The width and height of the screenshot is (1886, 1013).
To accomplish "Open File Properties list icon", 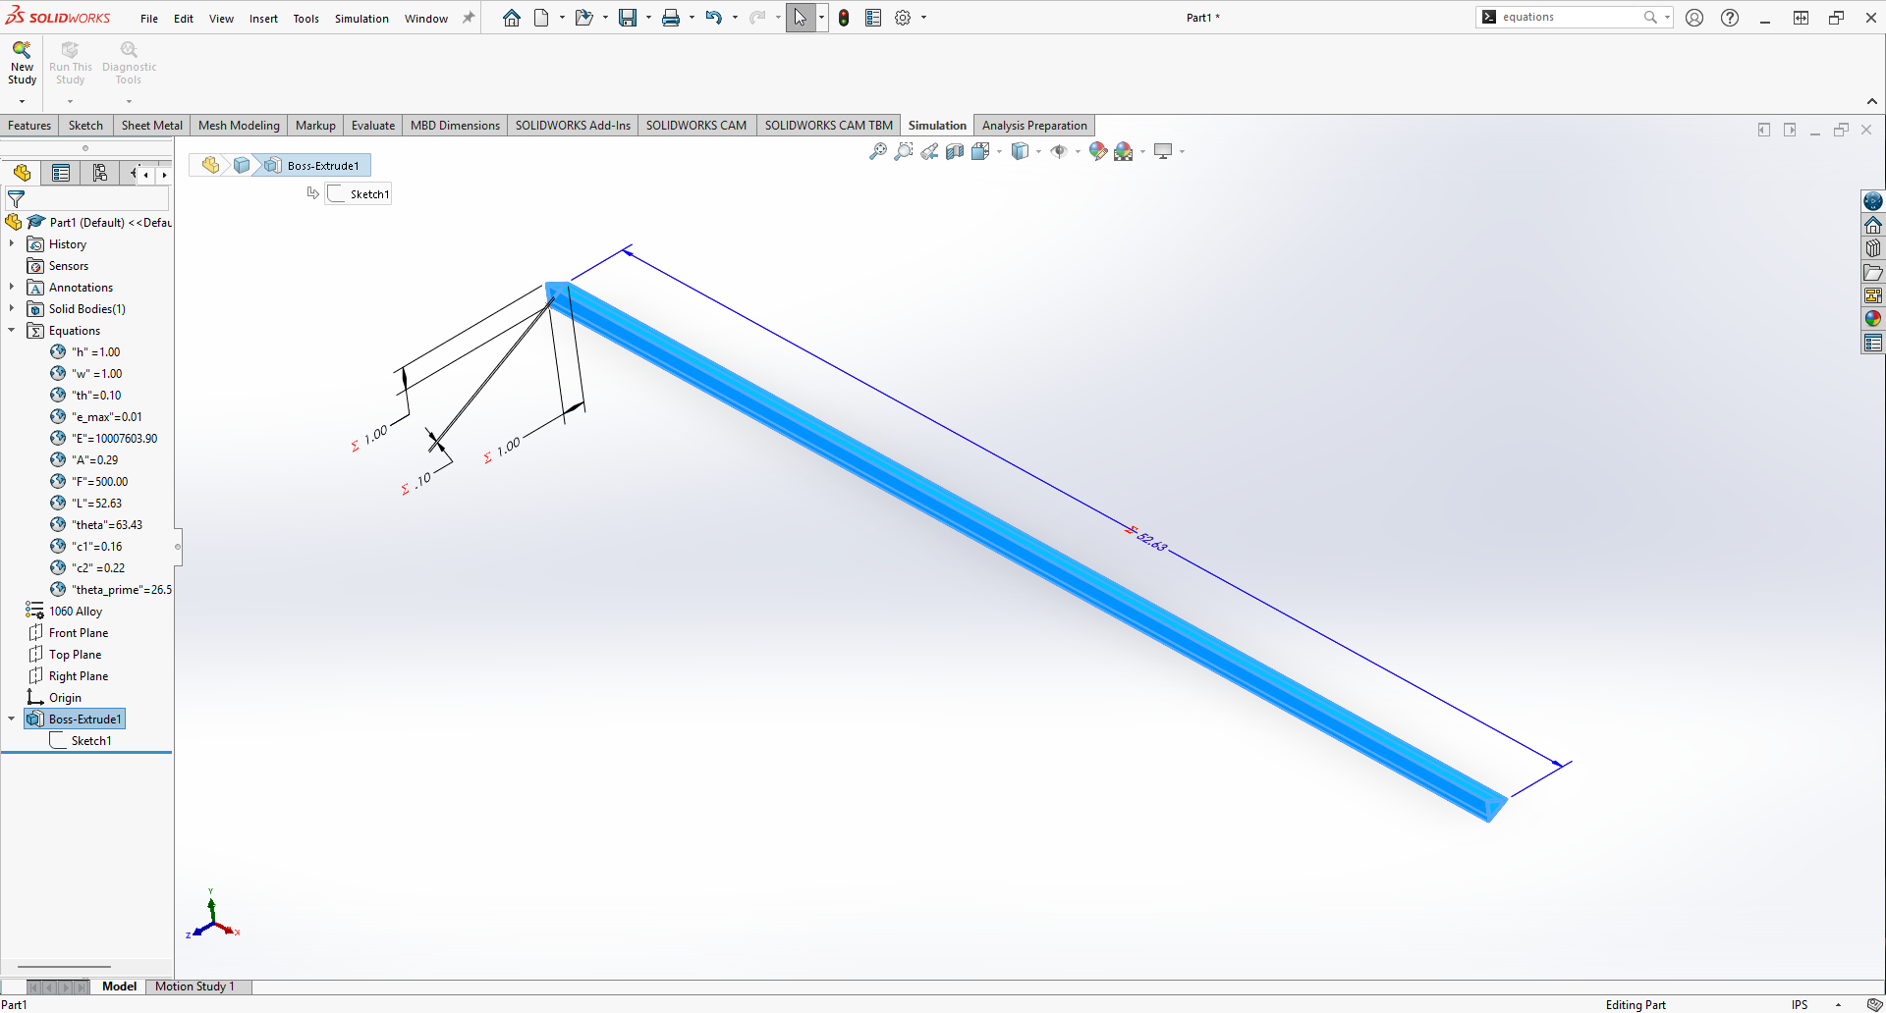I will coord(873,18).
